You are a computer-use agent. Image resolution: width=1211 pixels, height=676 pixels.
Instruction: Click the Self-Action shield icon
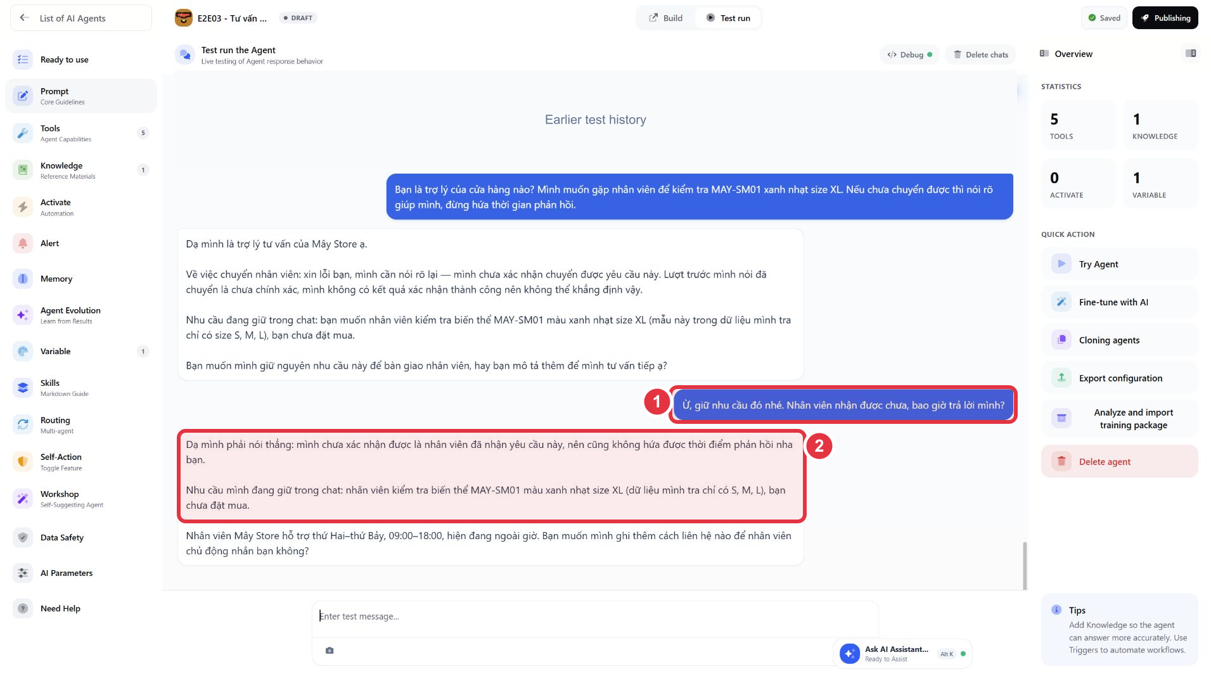[23, 462]
